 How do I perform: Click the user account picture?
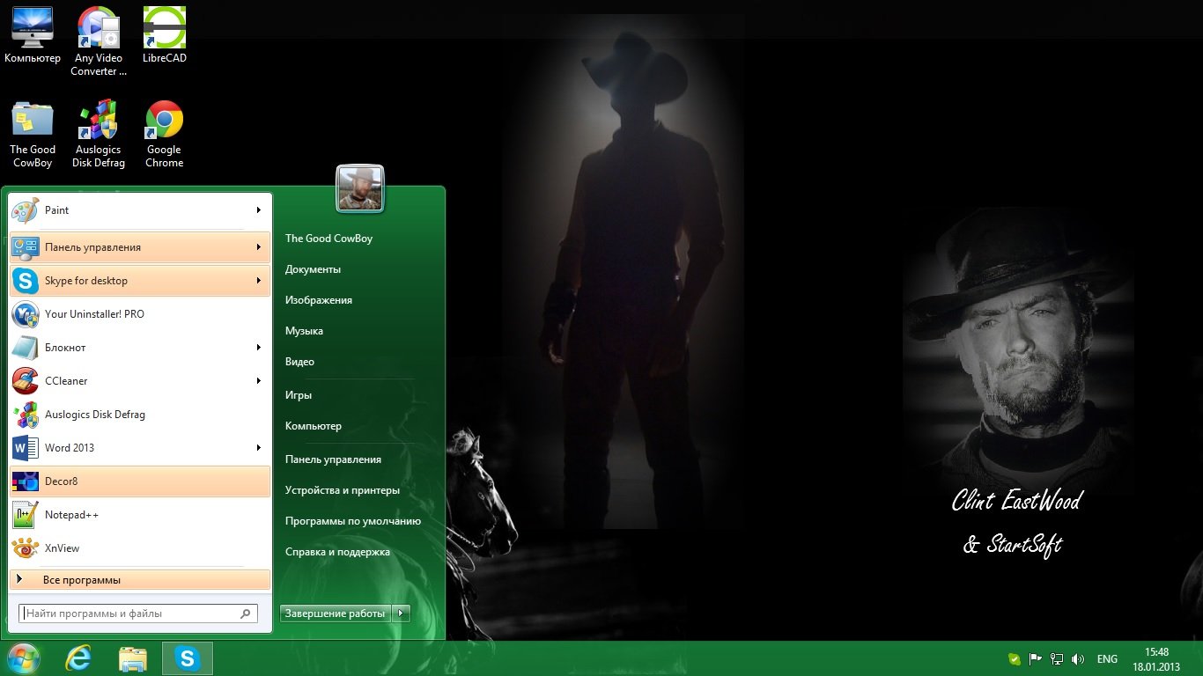(359, 188)
